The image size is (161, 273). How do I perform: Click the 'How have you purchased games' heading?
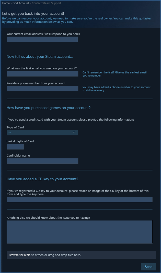(49, 108)
